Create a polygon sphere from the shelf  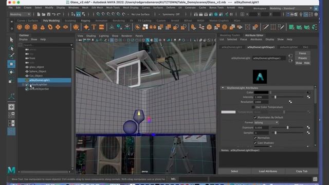coord(20,27)
